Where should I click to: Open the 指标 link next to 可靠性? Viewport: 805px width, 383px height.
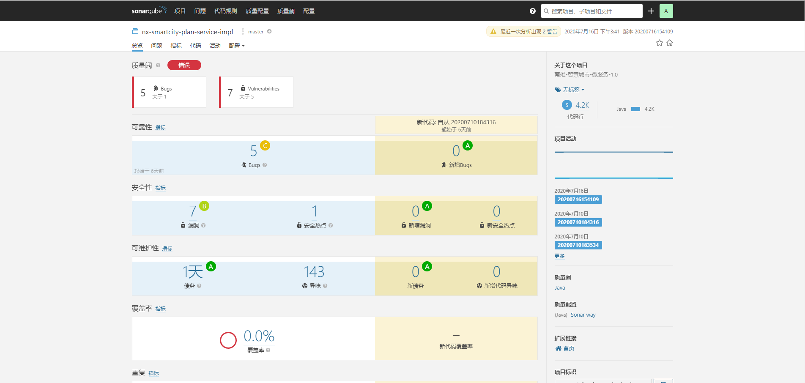click(x=161, y=128)
